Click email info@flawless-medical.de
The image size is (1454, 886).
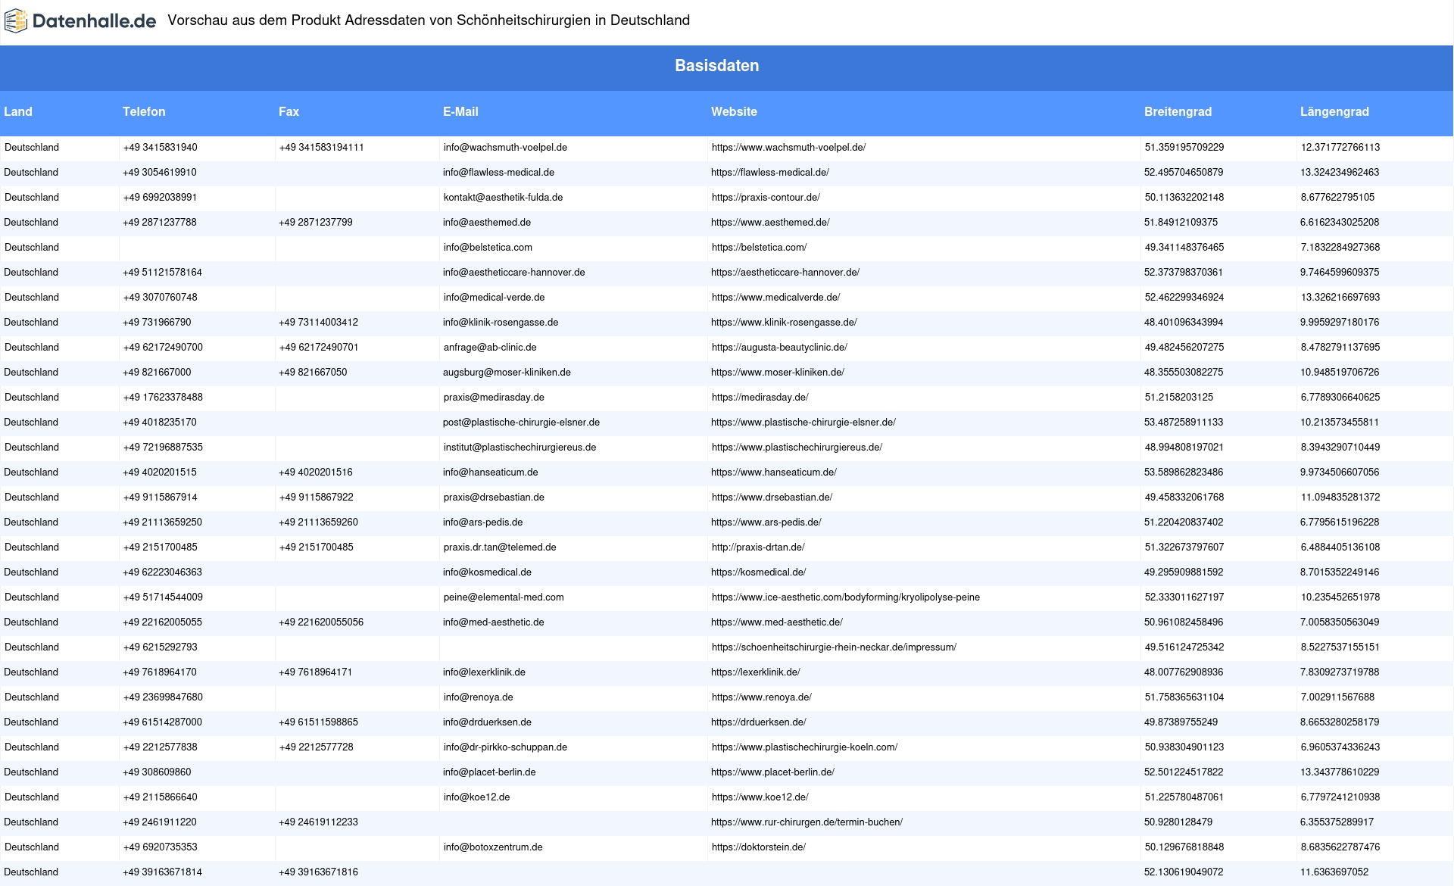point(498,173)
